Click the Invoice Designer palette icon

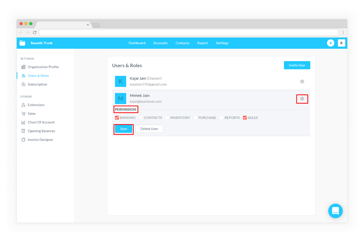tap(23, 140)
